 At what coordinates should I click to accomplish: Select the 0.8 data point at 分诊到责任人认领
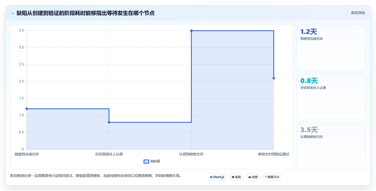pos(109,122)
